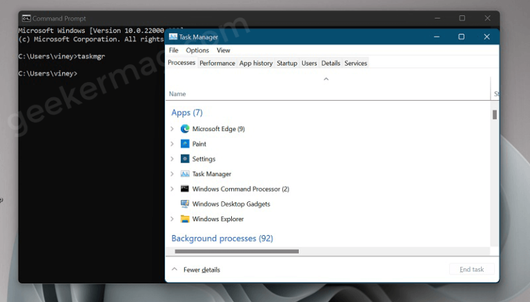Click the Task Manager title bar icon
The width and height of the screenshot is (530, 302).
click(x=173, y=37)
